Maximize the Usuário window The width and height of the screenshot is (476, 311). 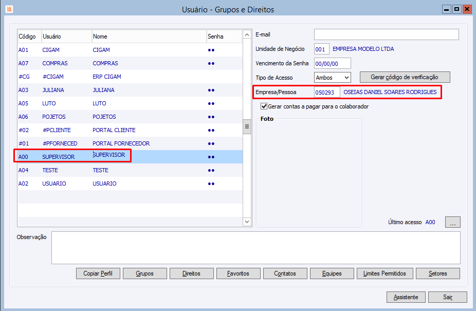click(456, 9)
